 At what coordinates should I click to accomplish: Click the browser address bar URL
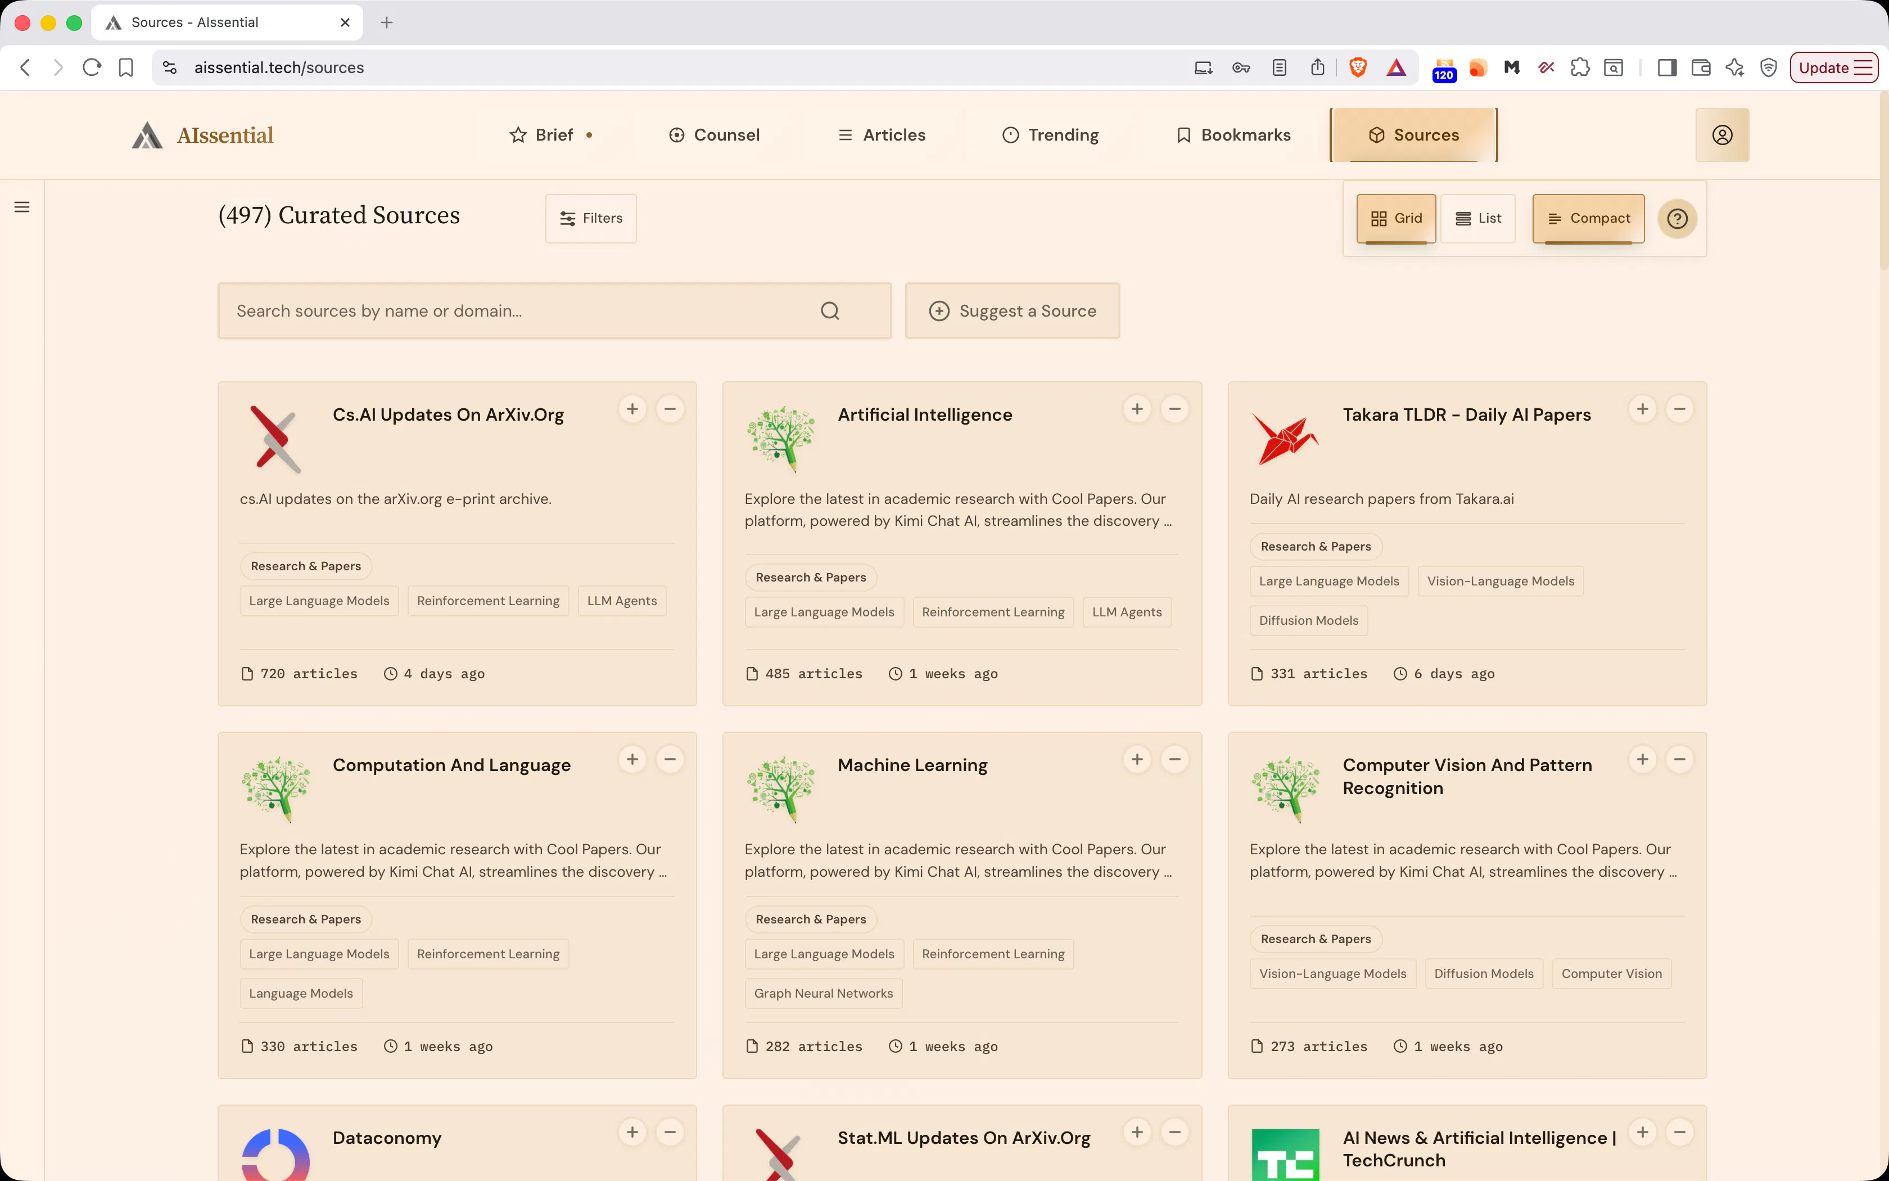click(279, 68)
